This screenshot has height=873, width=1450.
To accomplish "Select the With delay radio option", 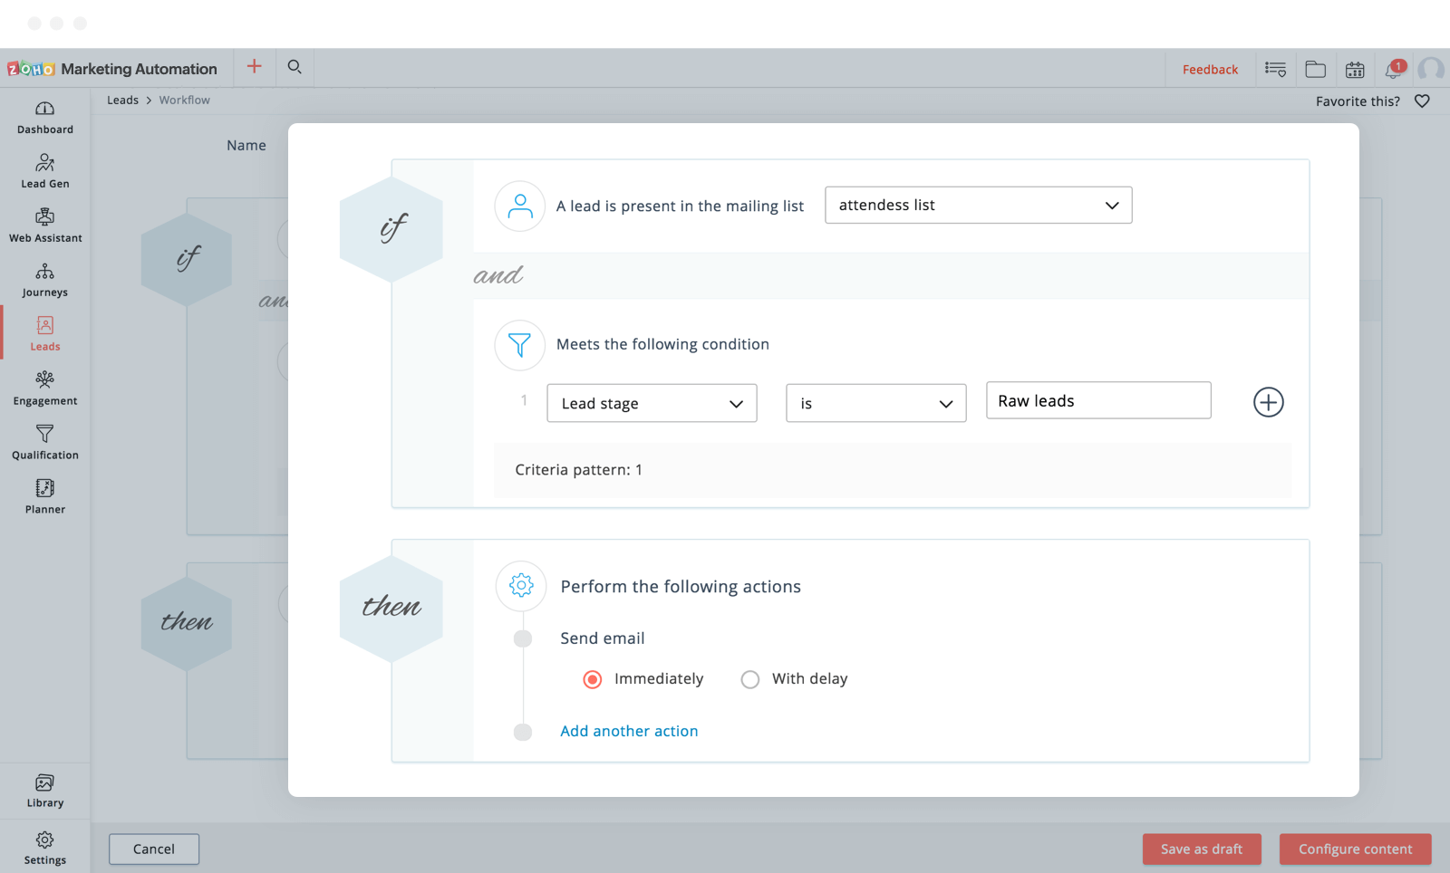I will [750, 679].
